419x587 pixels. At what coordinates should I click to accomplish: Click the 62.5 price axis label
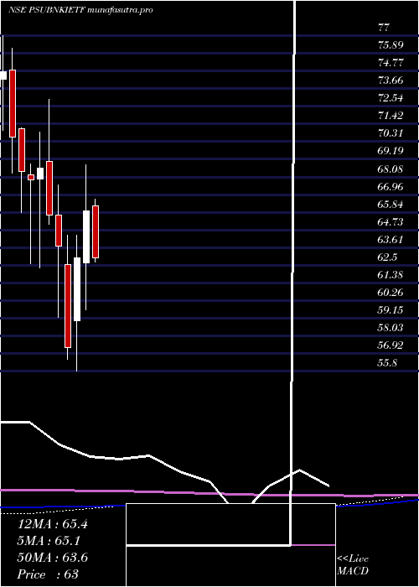tap(387, 257)
